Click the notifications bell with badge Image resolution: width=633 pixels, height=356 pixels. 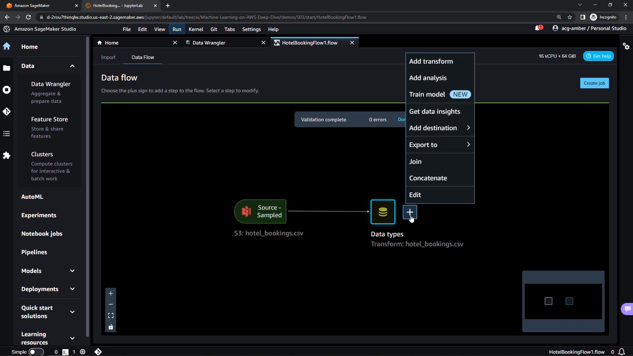coord(538,28)
